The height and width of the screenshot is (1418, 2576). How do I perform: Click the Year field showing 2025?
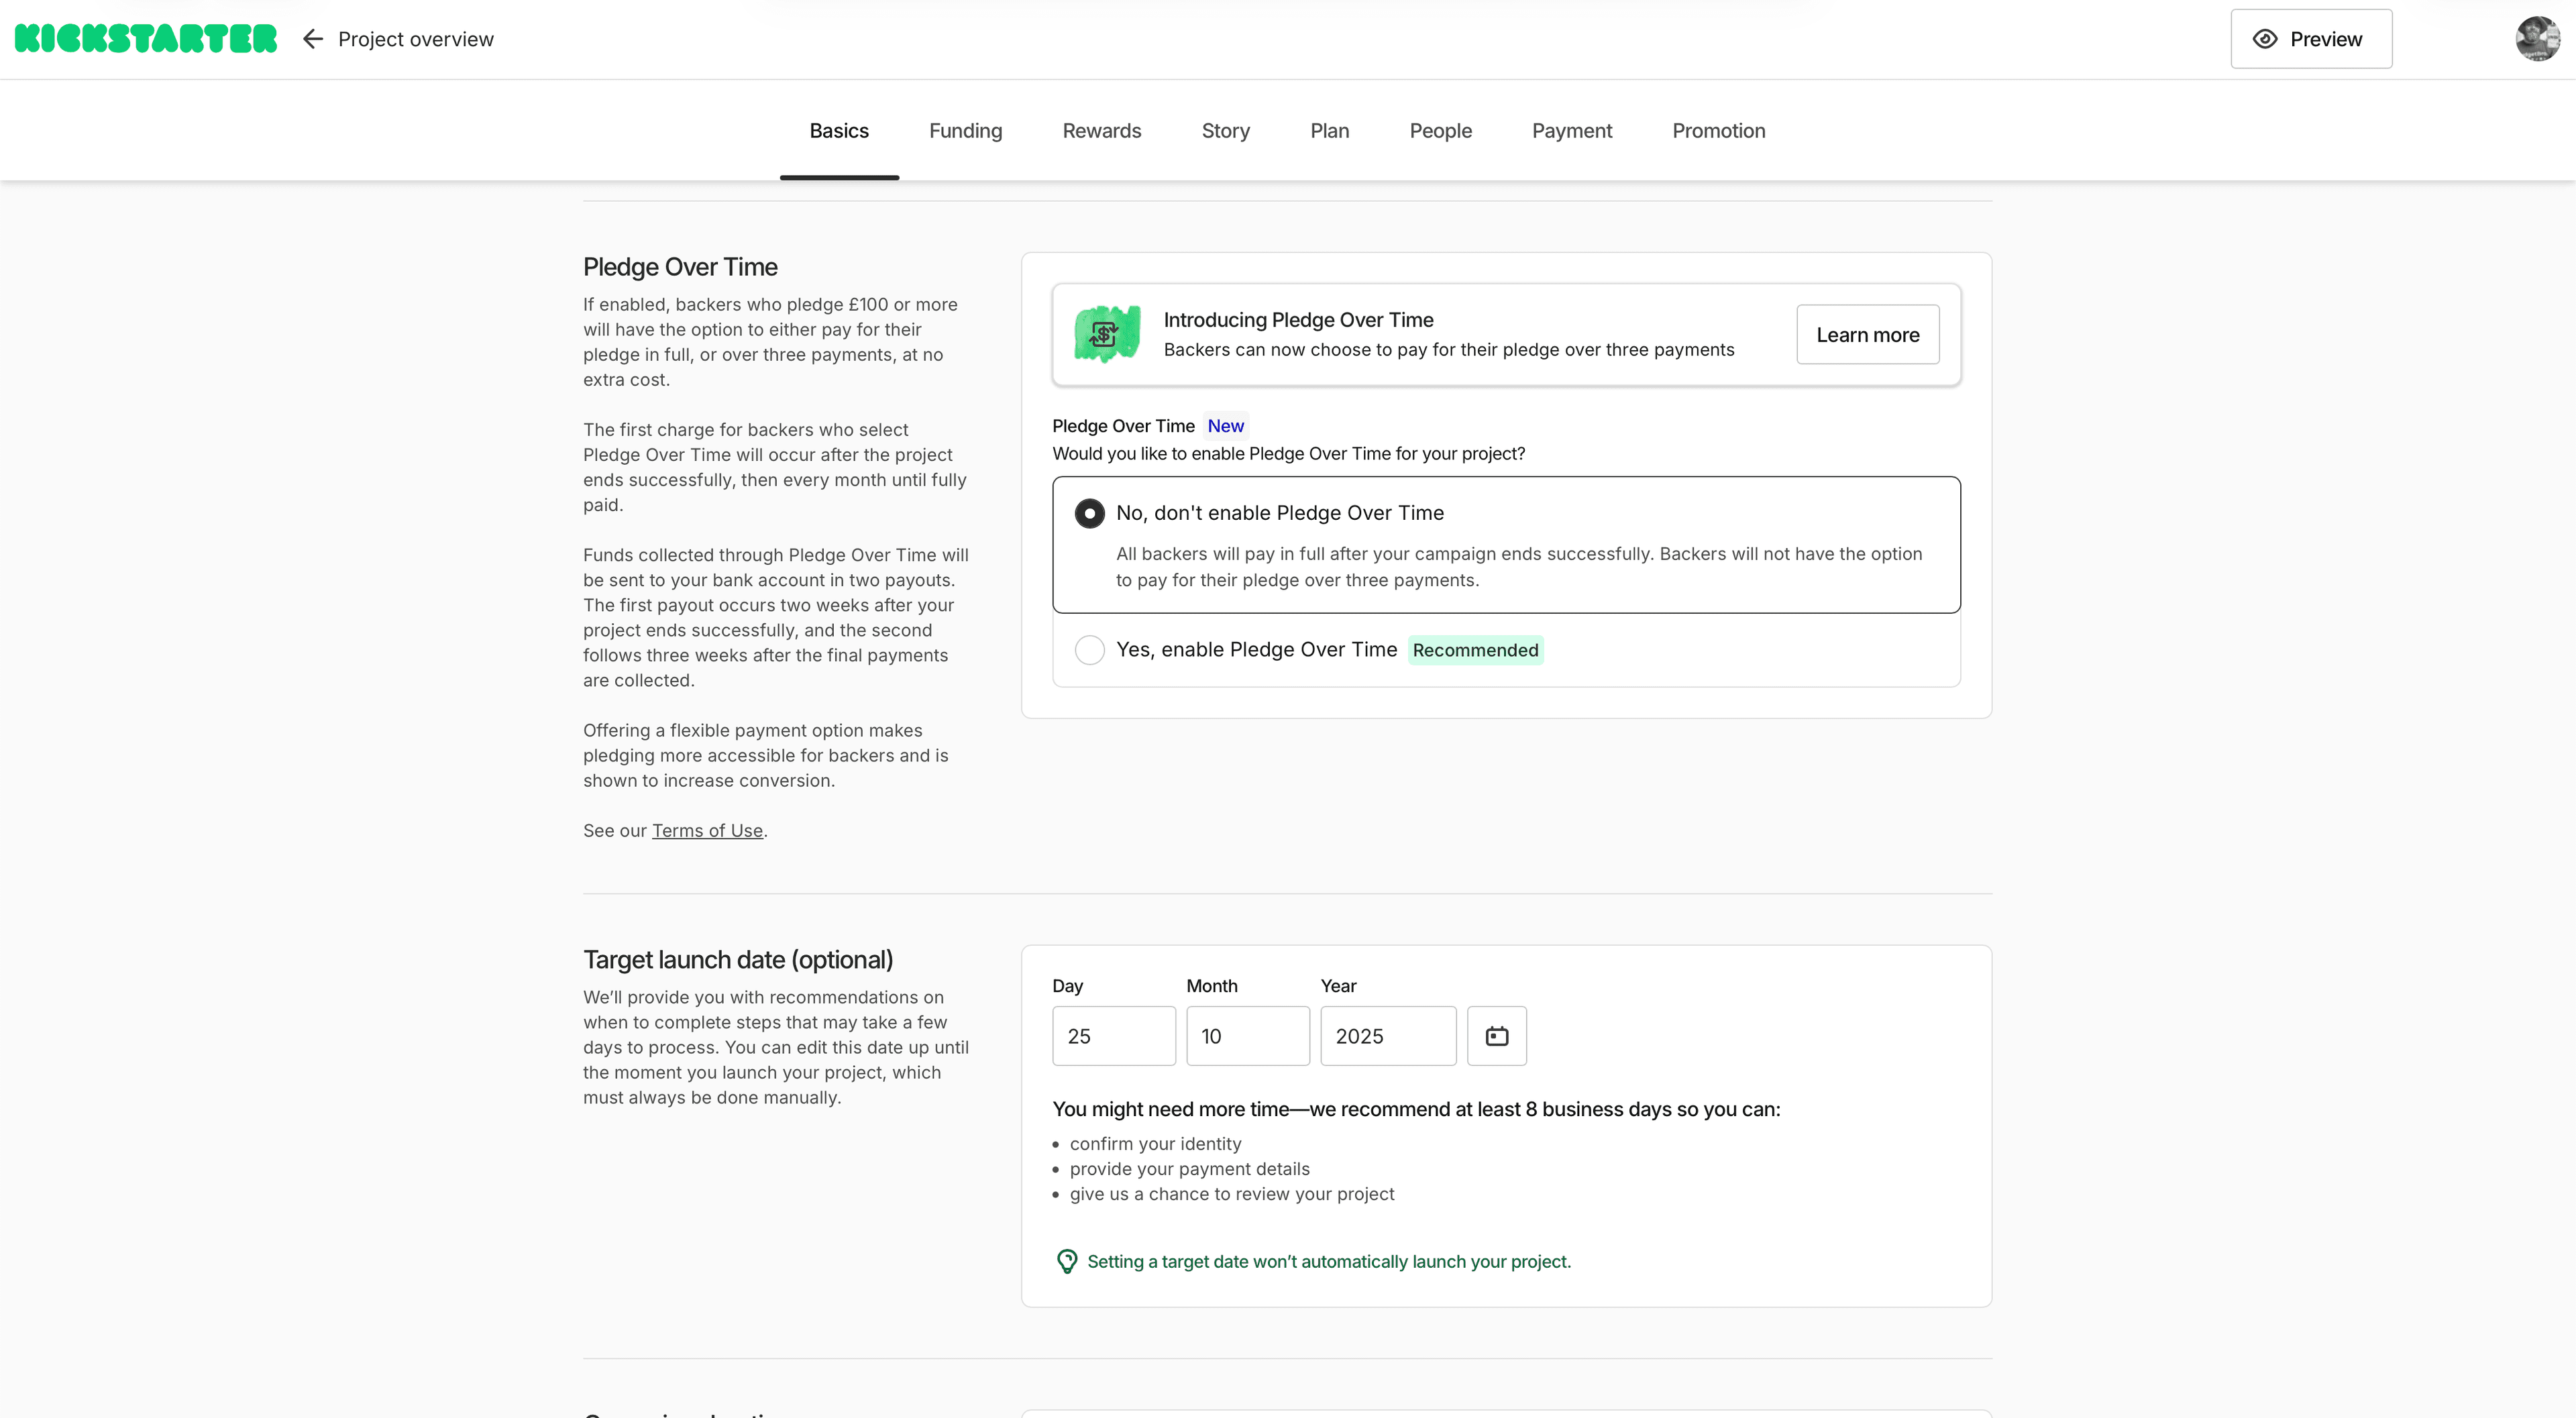coord(1387,1036)
